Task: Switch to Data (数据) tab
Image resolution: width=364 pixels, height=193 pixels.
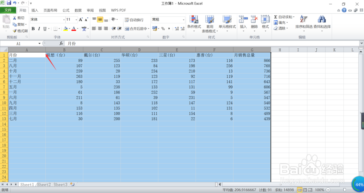Action: click(78, 11)
